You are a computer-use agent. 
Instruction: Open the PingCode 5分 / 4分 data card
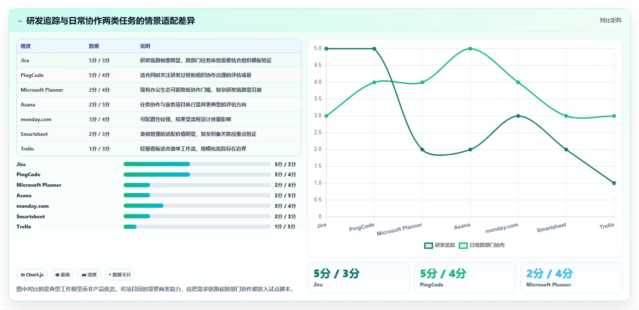pyautogui.click(x=465, y=278)
